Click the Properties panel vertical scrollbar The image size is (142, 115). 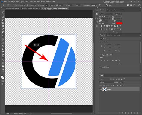pos(140,53)
